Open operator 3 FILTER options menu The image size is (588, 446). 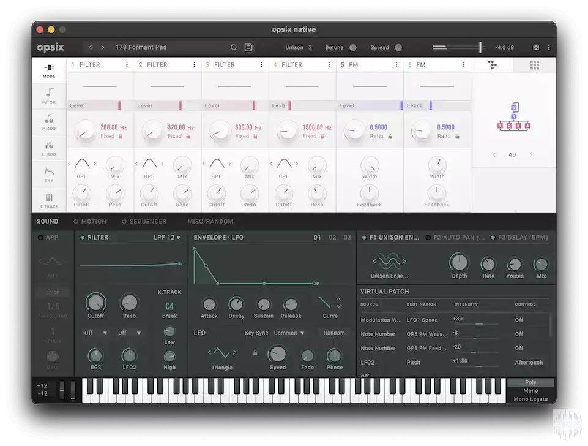click(261, 65)
